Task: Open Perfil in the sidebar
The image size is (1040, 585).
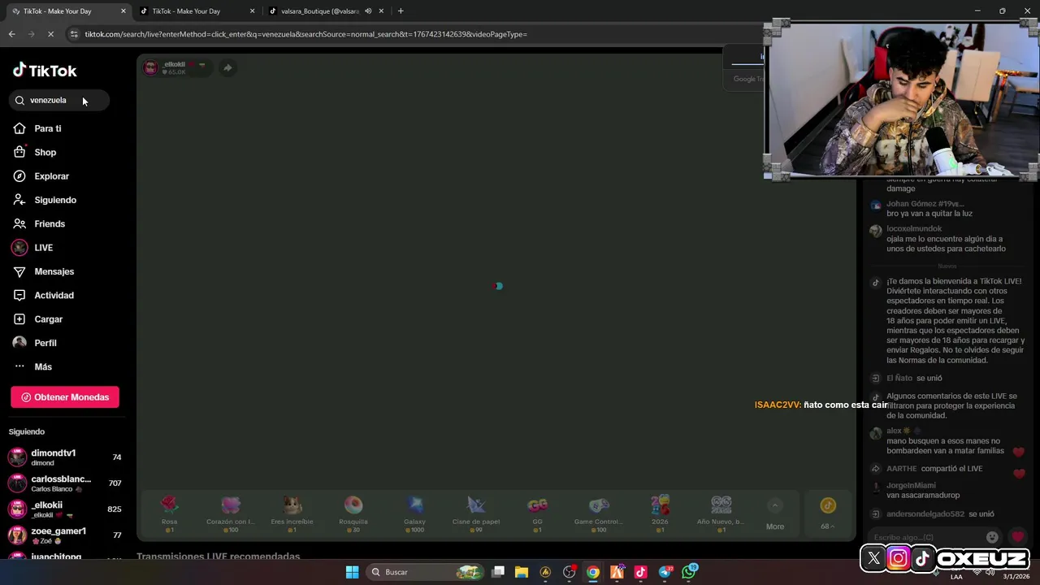Action: [45, 343]
